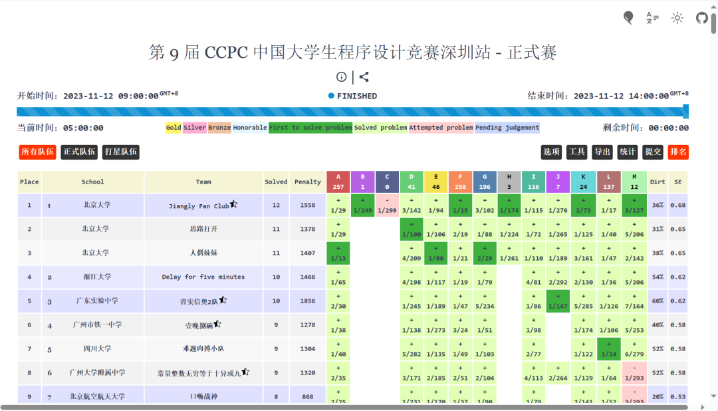718x411 pixels.
Task: Click 省实信奥2队's problem J cell 1/147
Action: tap(558, 301)
